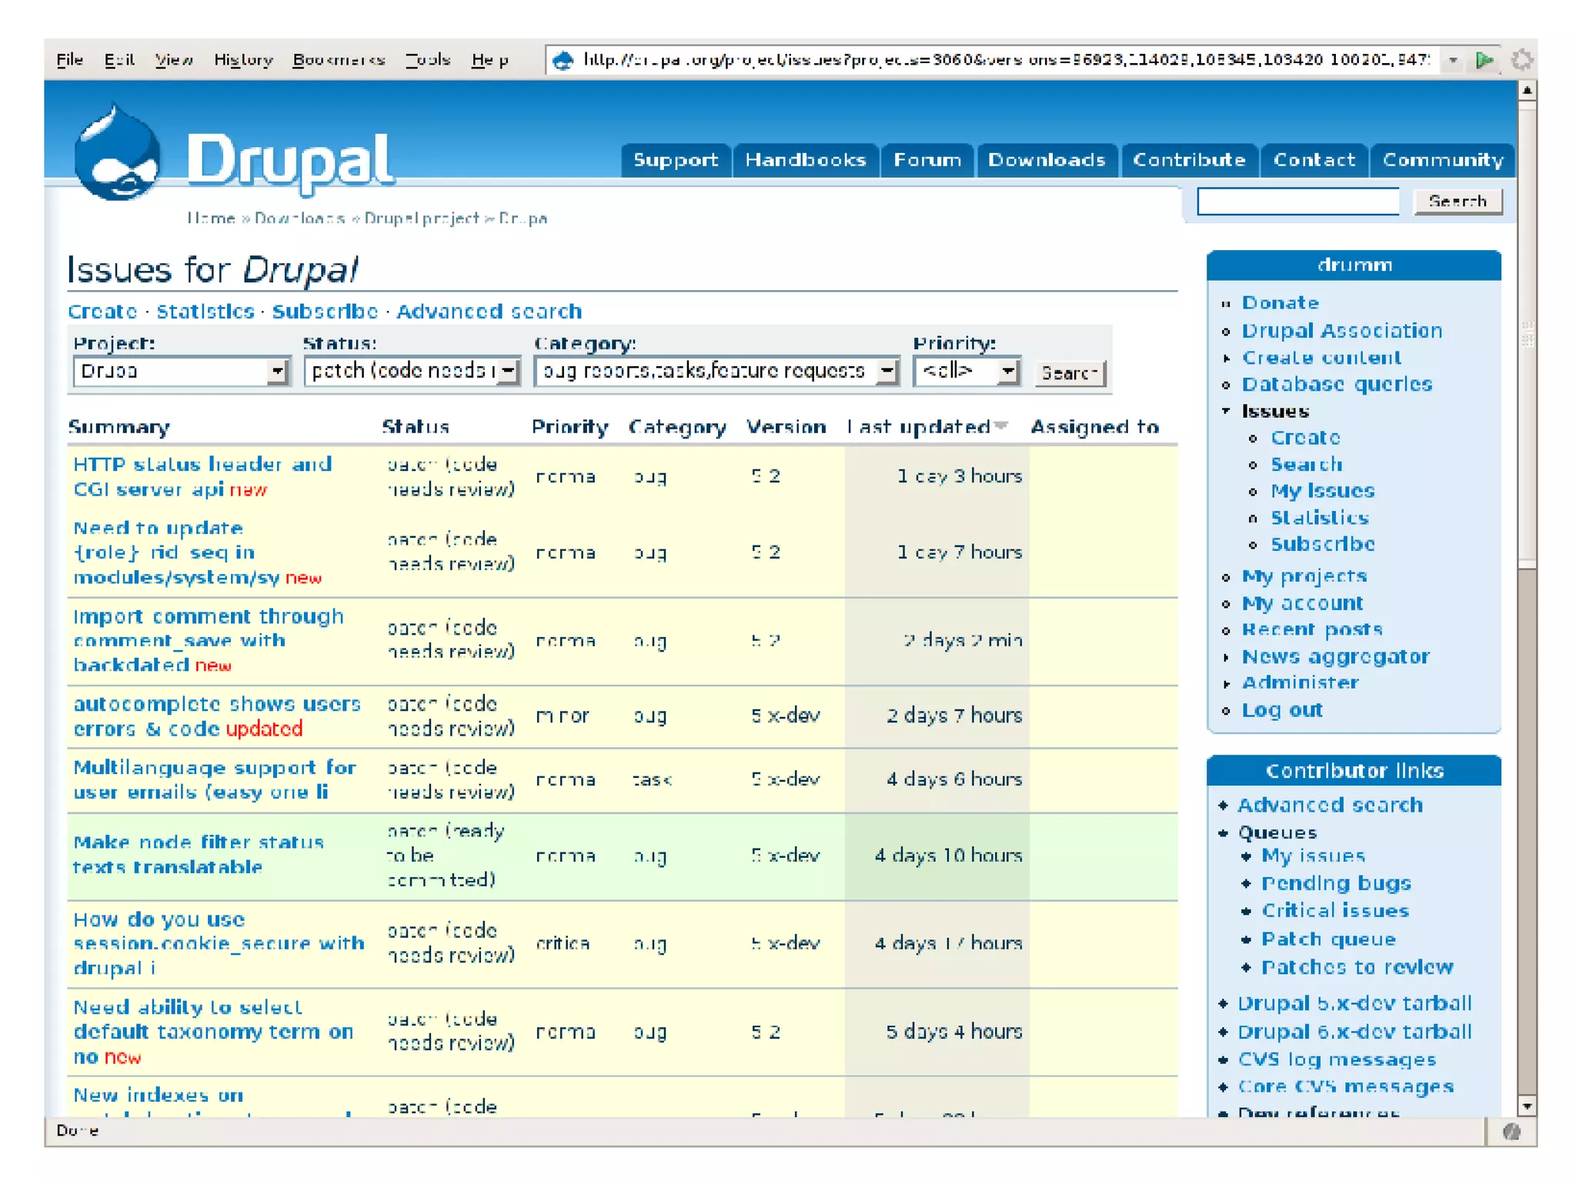Click the site favicon in URL bar
This screenshot has height=1181, width=1576.
(x=564, y=60)
